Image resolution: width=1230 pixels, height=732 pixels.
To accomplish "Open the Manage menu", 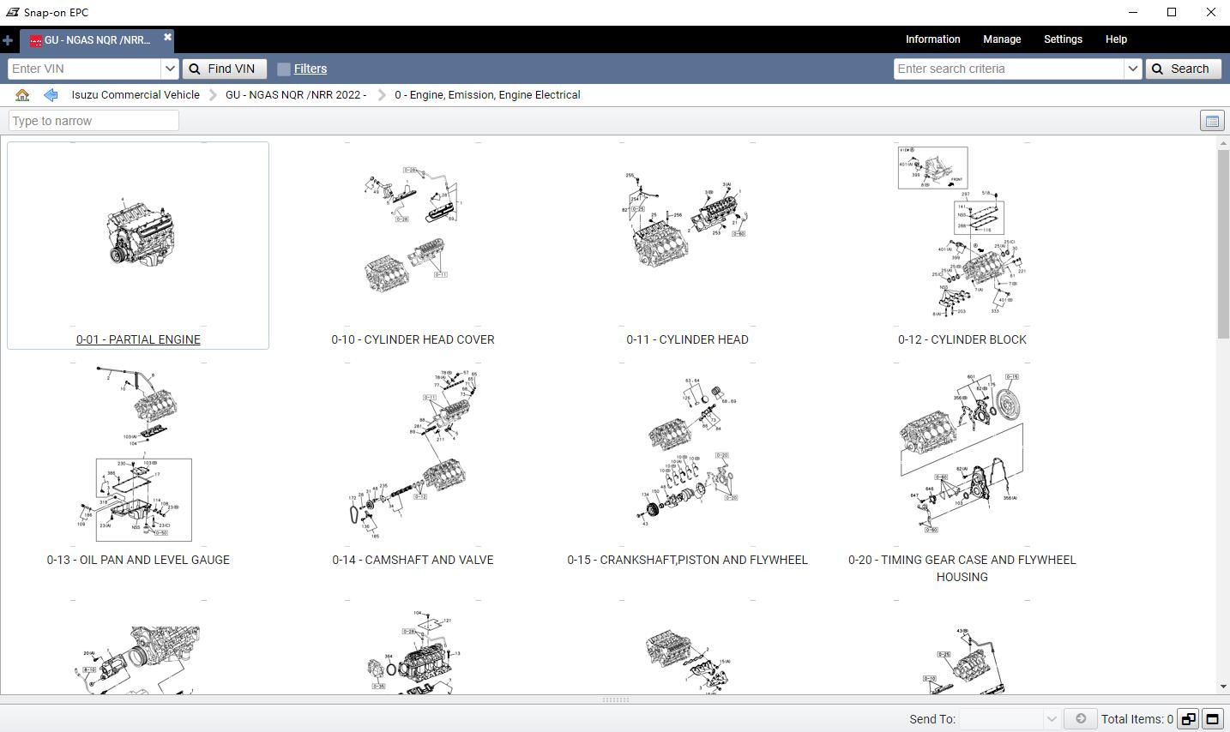I will tap(1002, 39).
